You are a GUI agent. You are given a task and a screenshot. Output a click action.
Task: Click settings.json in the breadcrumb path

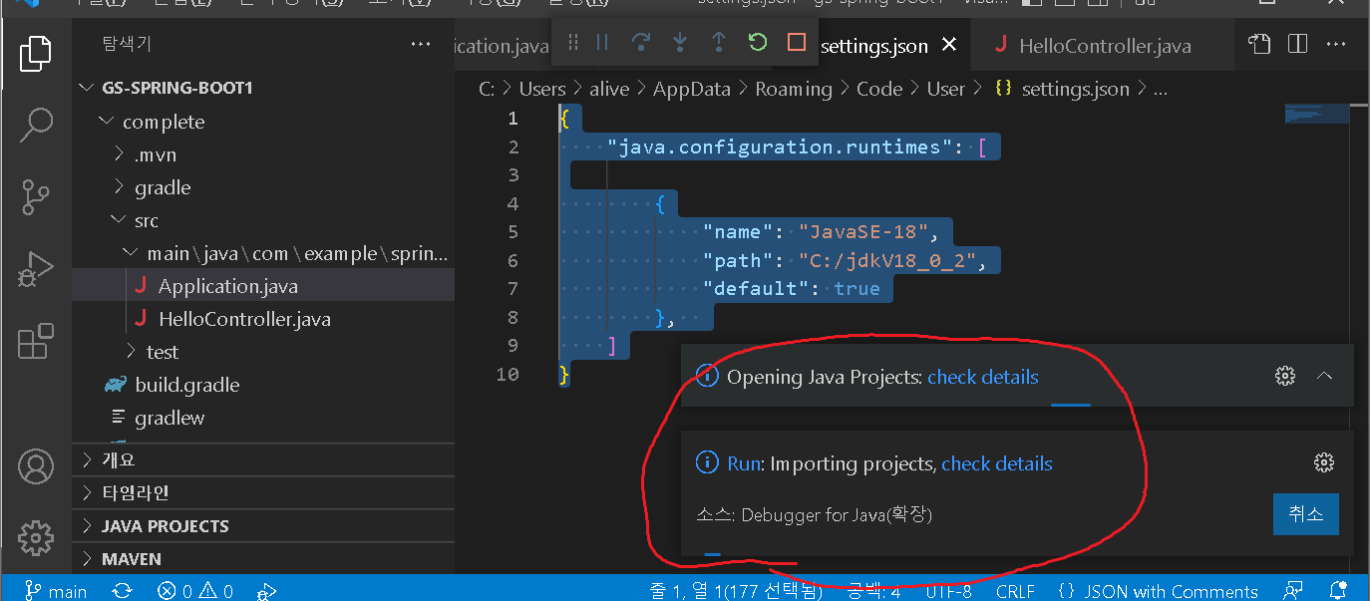pyautogui.click(x=1076, y=89)
